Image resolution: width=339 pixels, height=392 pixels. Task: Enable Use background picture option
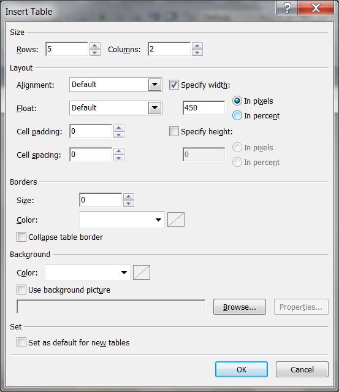tap(21, 290)
